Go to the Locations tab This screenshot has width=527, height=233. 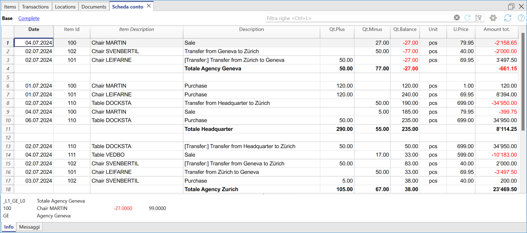(x=65, y=7)
